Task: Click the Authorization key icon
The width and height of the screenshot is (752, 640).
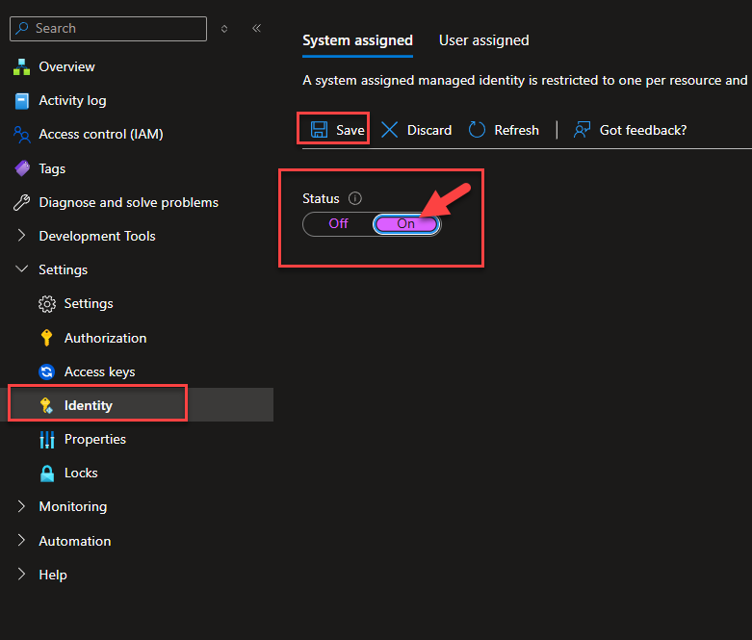Action: point(46,338)
